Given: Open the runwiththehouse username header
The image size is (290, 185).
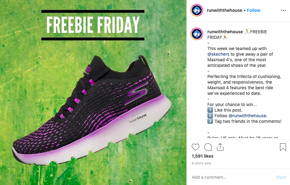Looking at the screenshot, I should pyautogui.click(x=224, y=10).
